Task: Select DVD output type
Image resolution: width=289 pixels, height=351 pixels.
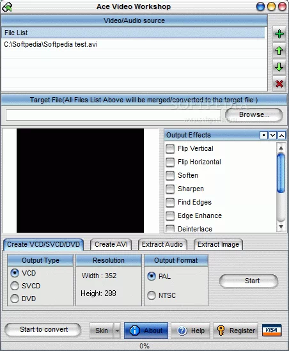Action: (x=15, y=299)
